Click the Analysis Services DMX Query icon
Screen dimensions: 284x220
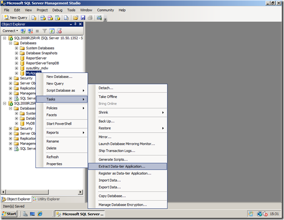coord(50,18)
